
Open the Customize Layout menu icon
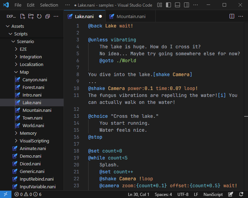159,5
